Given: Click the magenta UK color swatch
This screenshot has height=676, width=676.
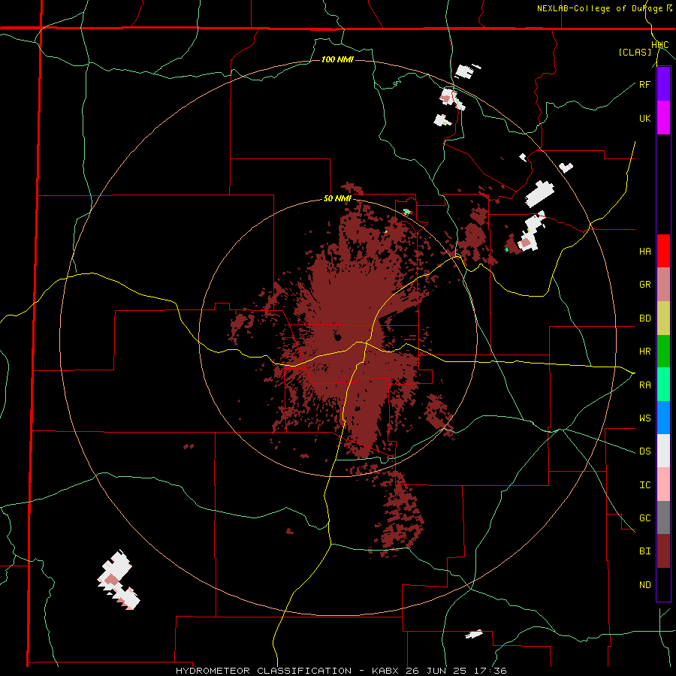Looking at the screenshot, I should coord(663,117).
